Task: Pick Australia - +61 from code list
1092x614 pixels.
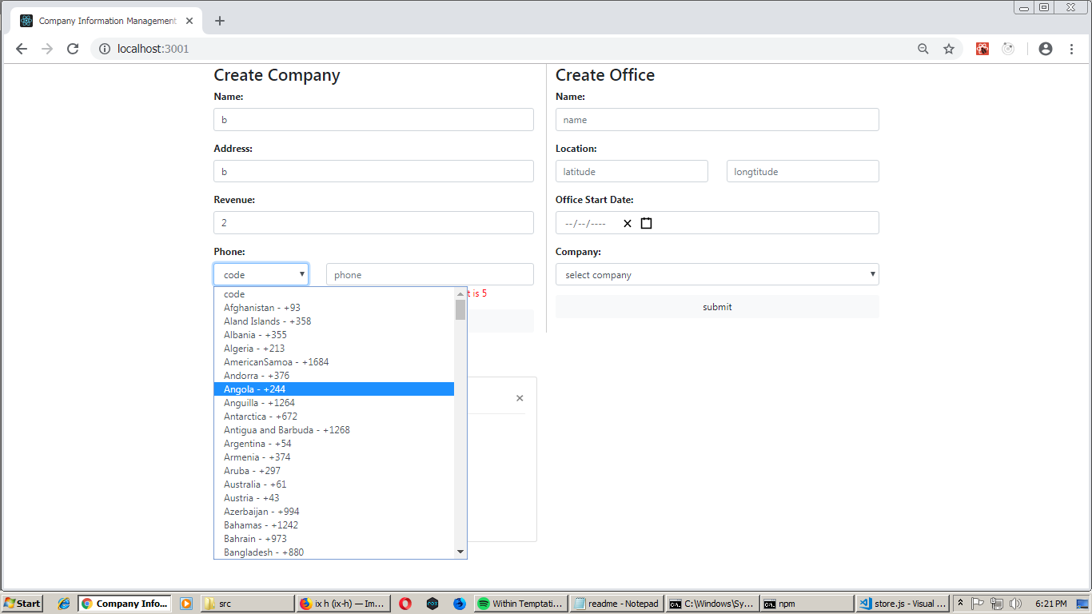Action: (334, 484)
